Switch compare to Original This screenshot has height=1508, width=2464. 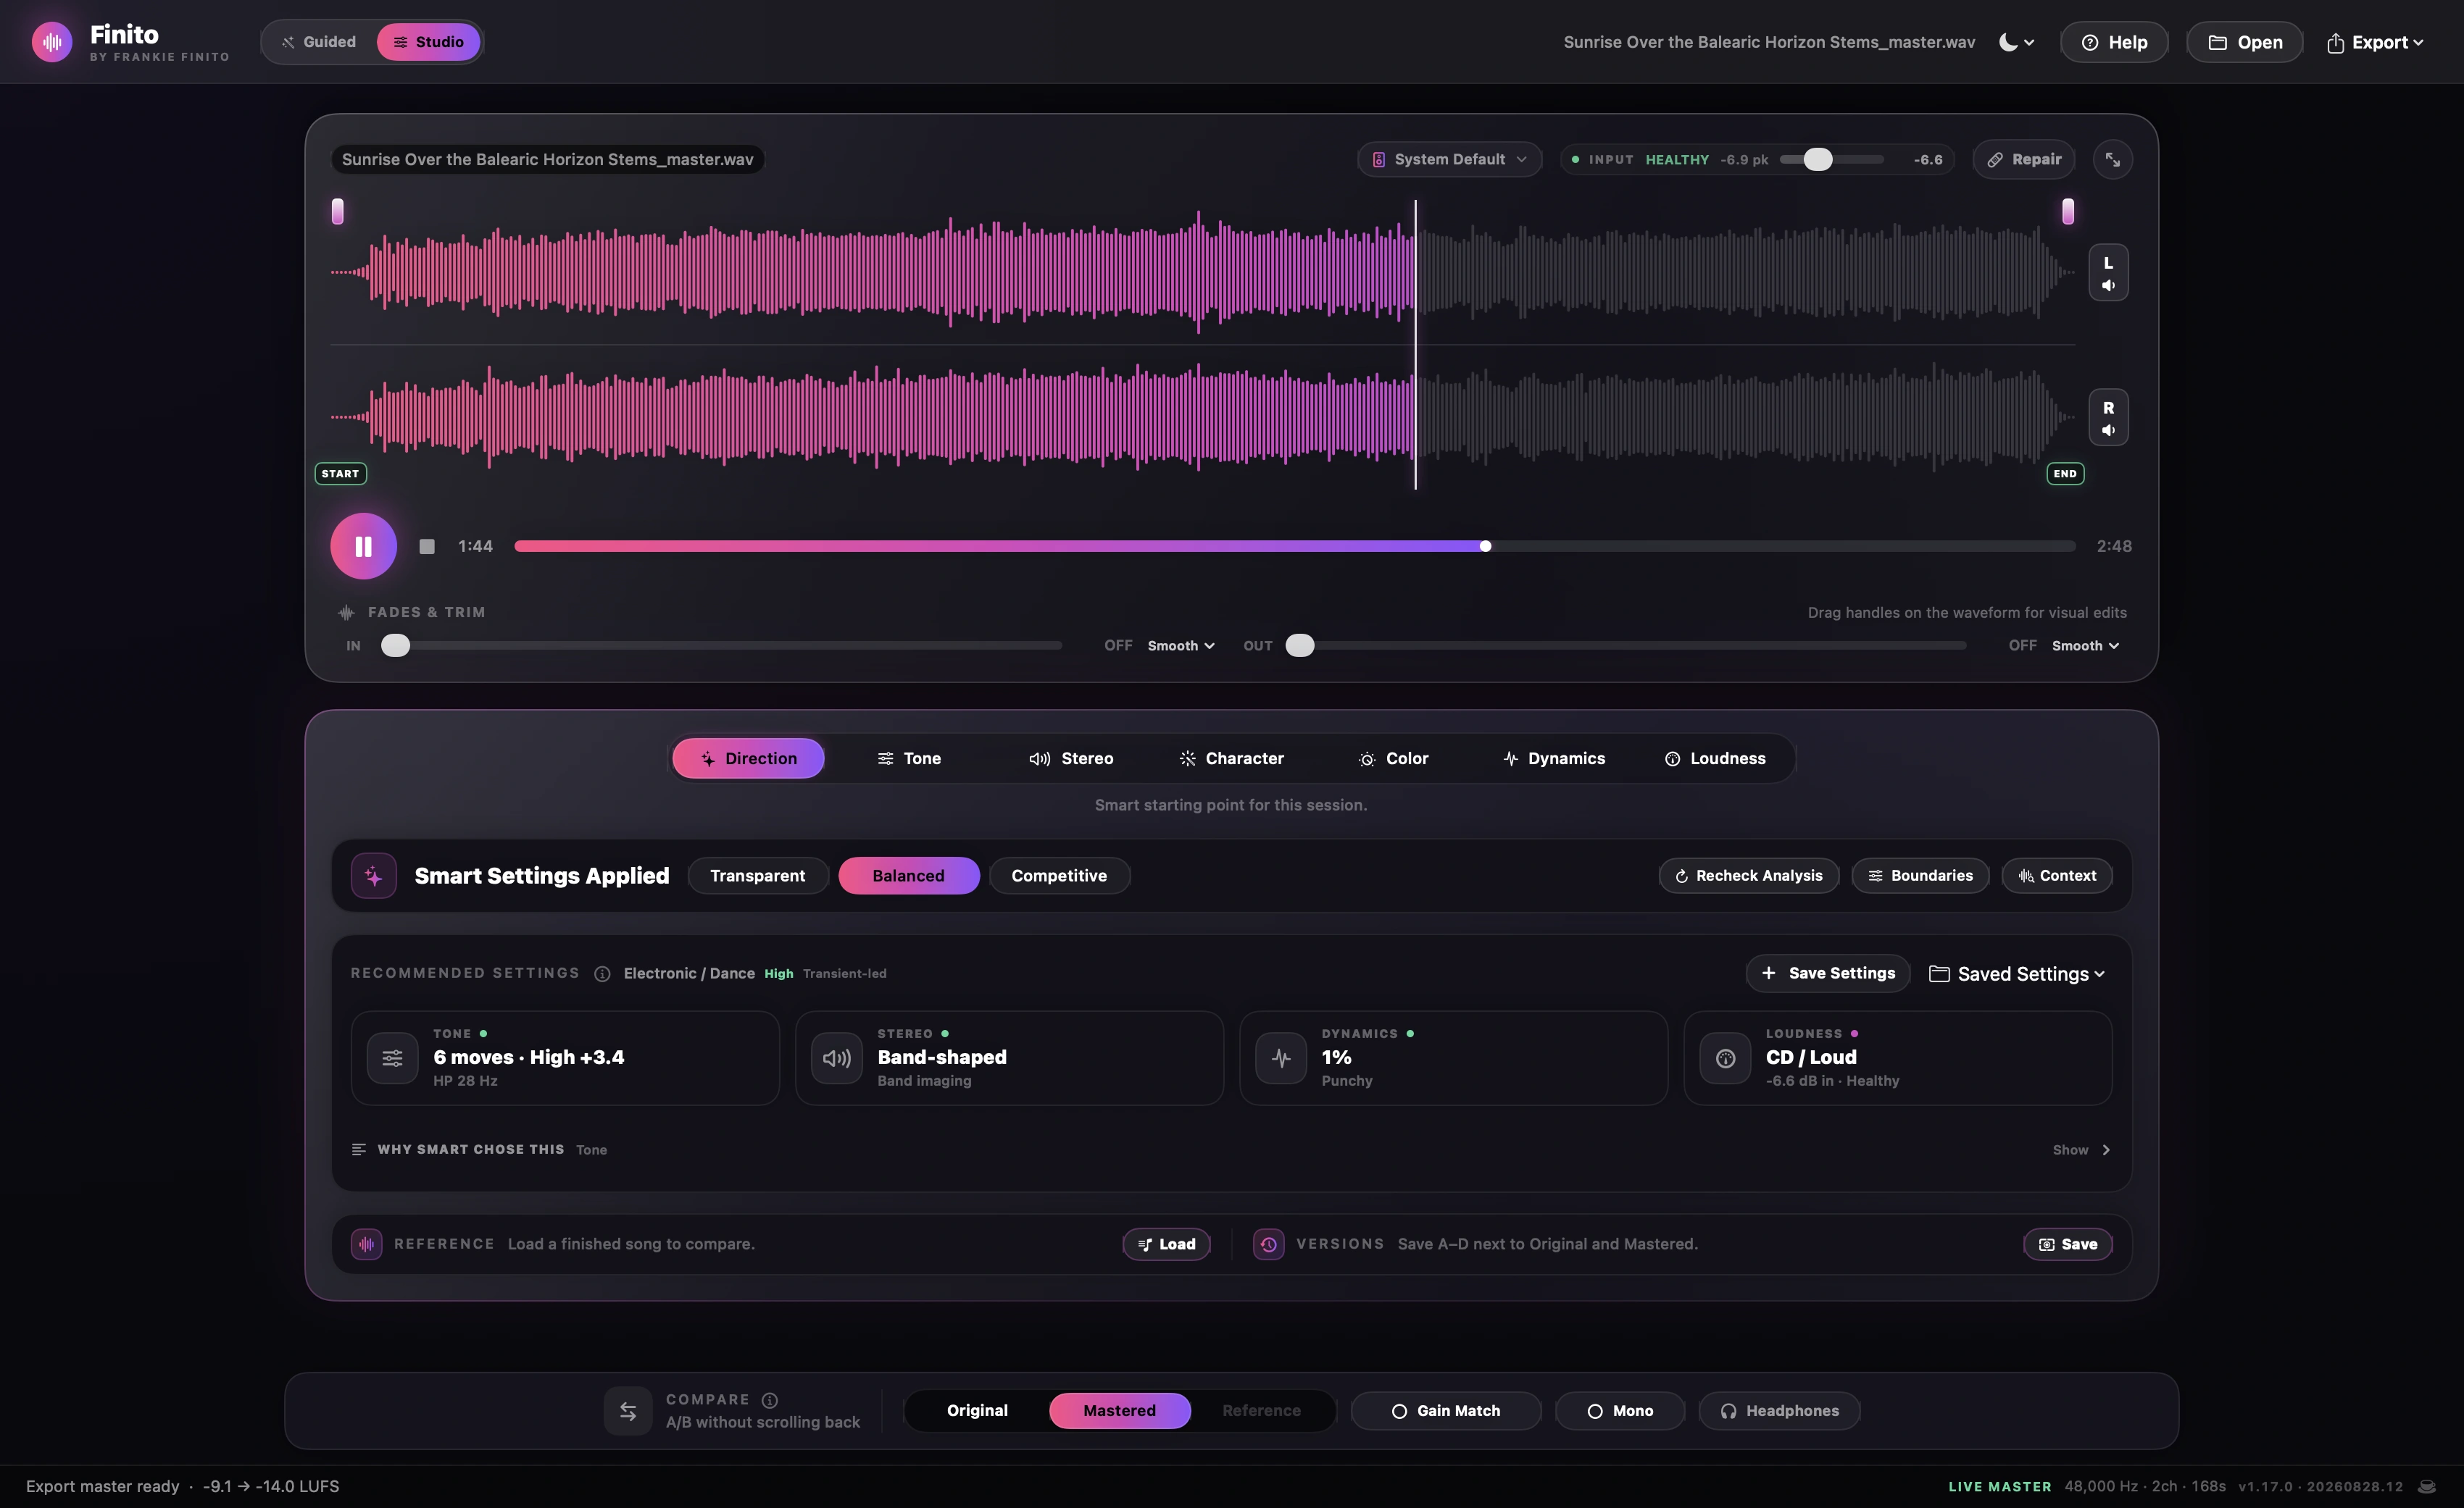click(978, 1411)
